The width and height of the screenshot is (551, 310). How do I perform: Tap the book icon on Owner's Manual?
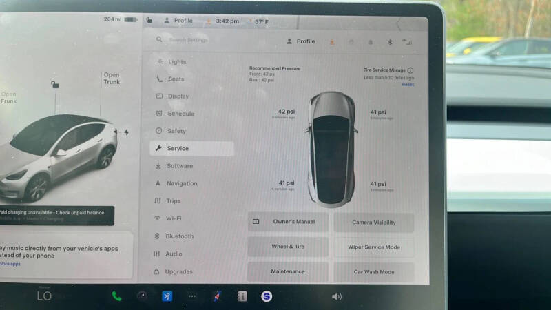[256, 221]
